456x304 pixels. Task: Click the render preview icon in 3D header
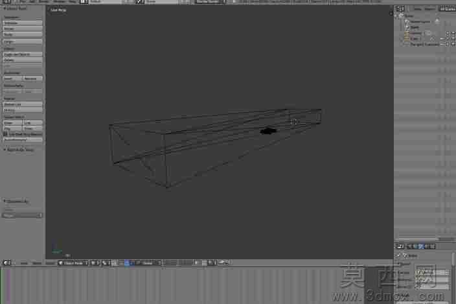(223, 263)
